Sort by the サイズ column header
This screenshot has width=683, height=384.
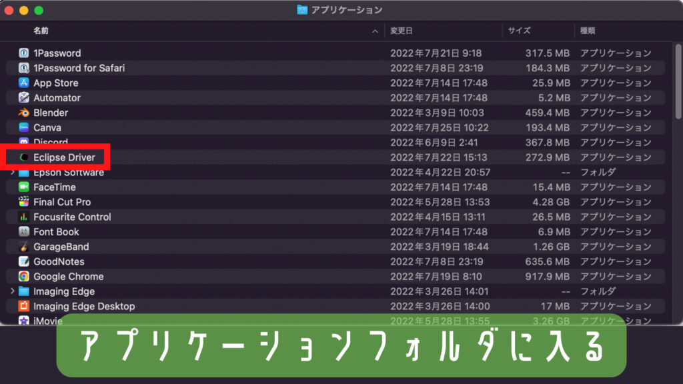click(x=519, y=31)
